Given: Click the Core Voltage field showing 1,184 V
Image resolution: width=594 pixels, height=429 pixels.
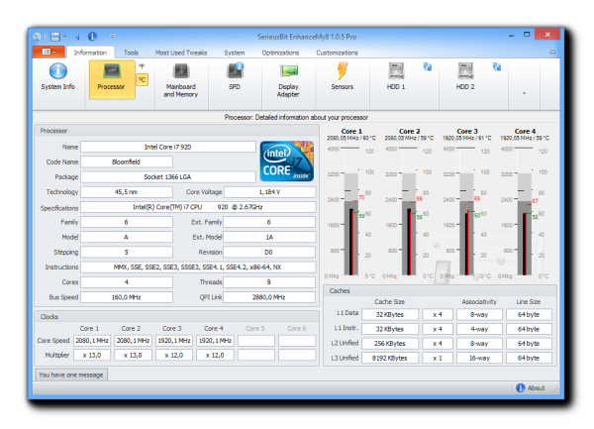Looking at the screenshot, I should 269,192.
